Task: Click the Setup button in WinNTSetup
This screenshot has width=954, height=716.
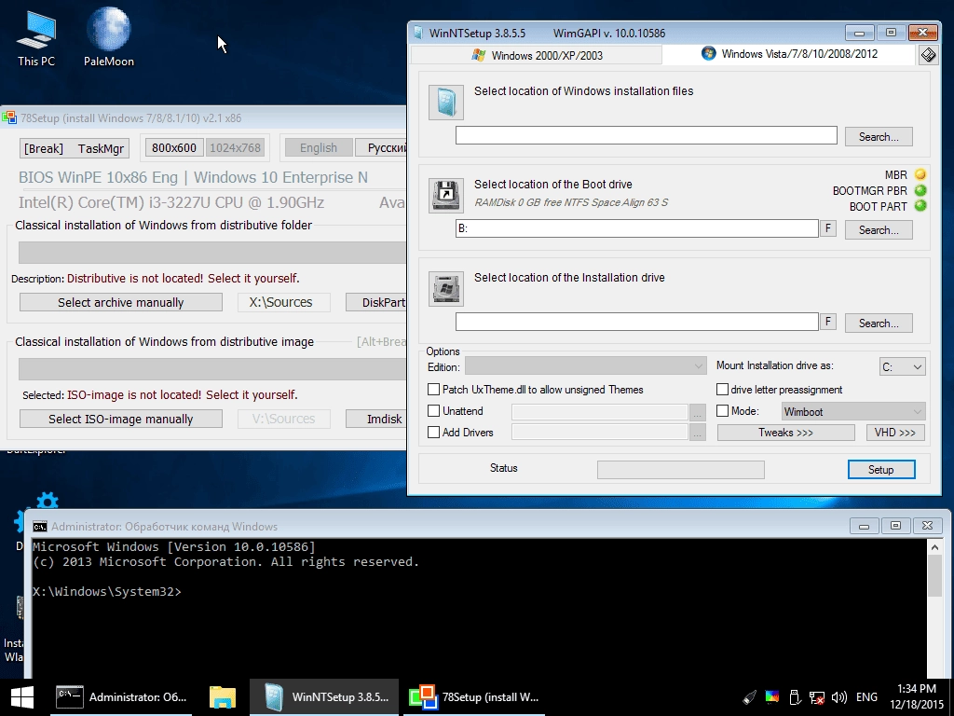Action: 881,470
